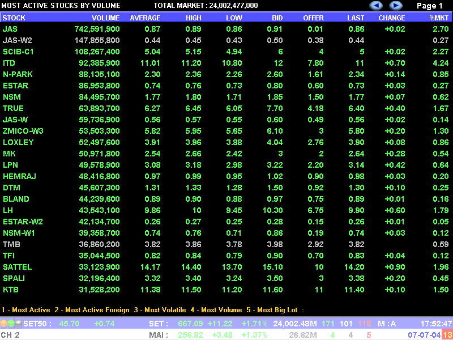Image resolution: width=453 pixels, height=340 pixels.
Task: Select the JAS-W2 stock symbol
Action: [x=19, y=40]
